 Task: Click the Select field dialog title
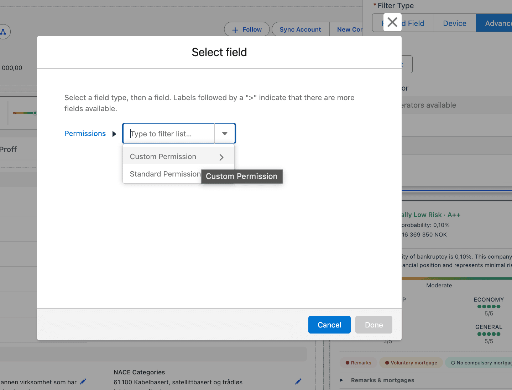pyautogui.click(x=219, y=52)
